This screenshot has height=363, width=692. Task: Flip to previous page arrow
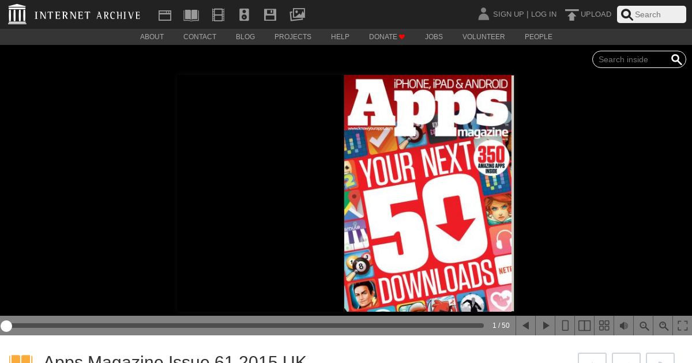(x=525, y=326)
